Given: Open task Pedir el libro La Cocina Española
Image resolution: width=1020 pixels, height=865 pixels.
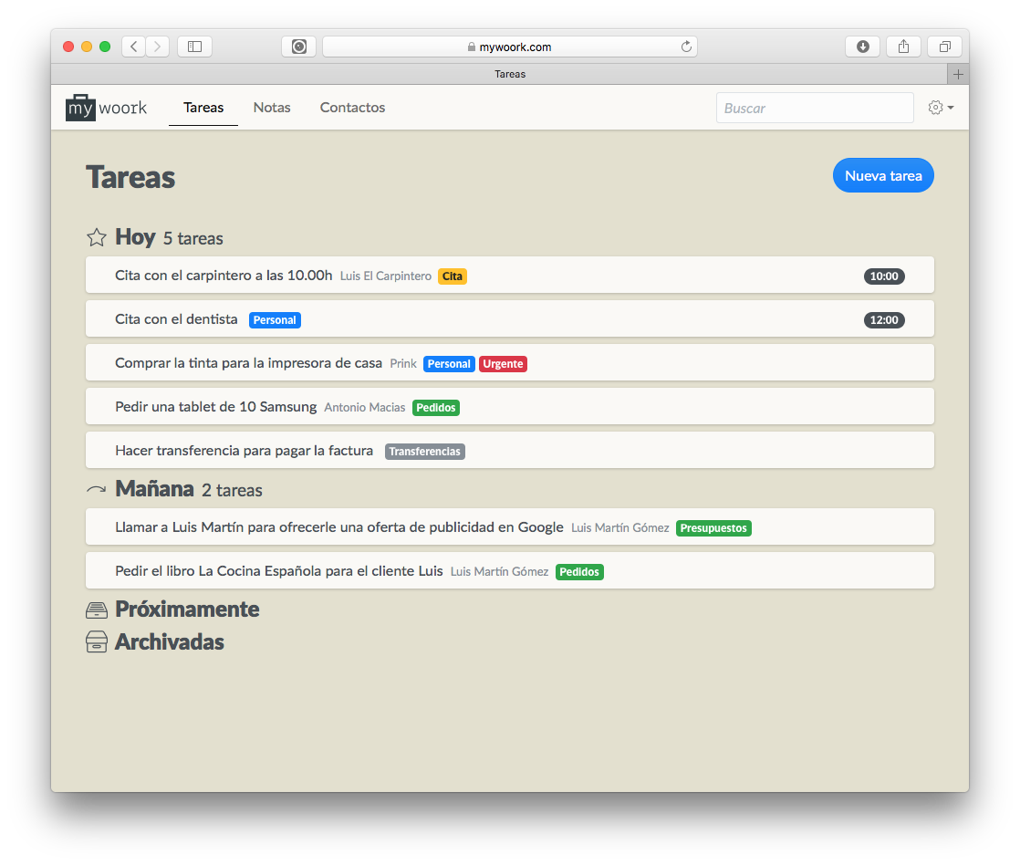Looking at the screenshot, I should click(510, 570).
